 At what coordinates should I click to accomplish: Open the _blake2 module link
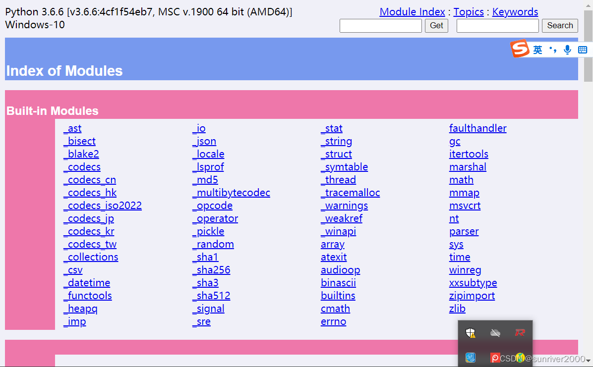pyautogui.click(x=81, y=154)
